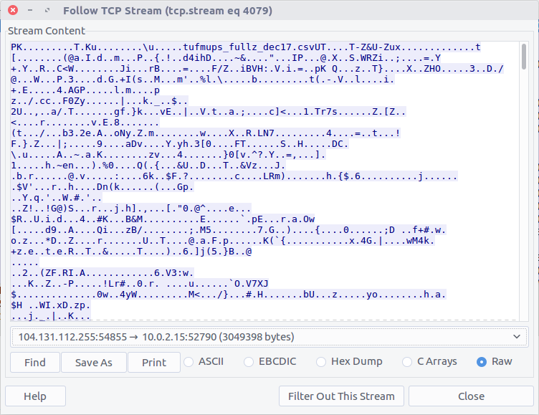Viewport: 539px width, 415px height.
Task: Click Filter Out This Stream
Action: tap(341, 396)
